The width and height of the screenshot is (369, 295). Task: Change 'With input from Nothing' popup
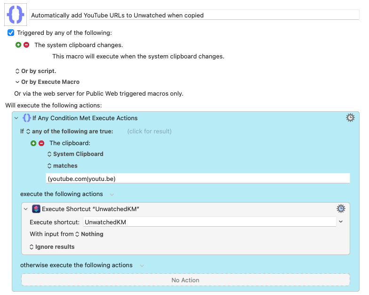[x=89, y=234]
